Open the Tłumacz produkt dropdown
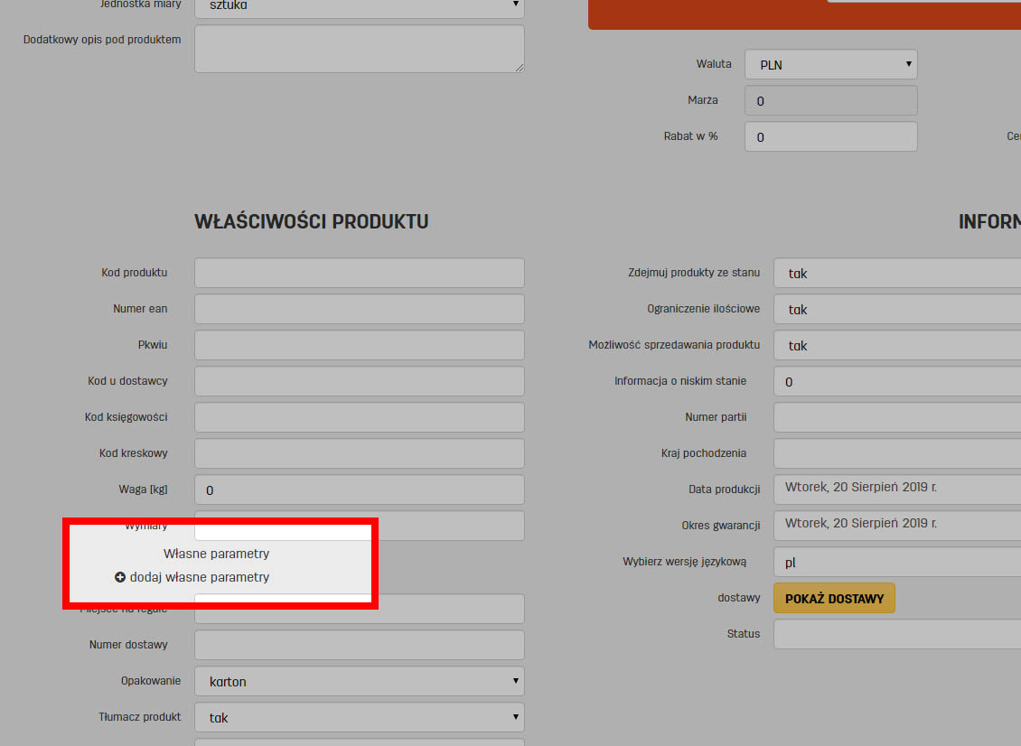Screen dimensions: 1021x746 tap(359, 717)
